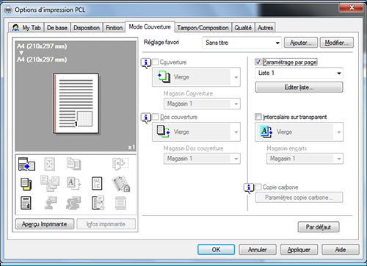Image resolution: width=367 pixels, height=266 pixels.
Task: Switch to the Qualité tab
Action: [243, 28]
